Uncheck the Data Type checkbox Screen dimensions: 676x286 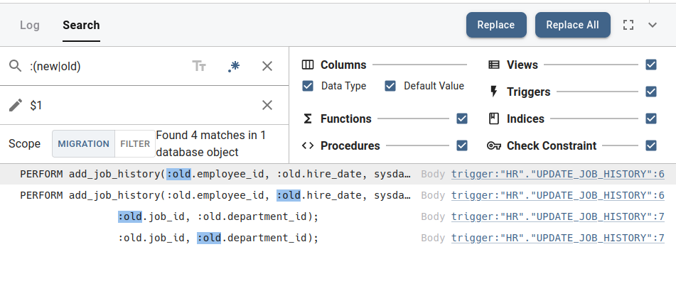tap(308, 86)
